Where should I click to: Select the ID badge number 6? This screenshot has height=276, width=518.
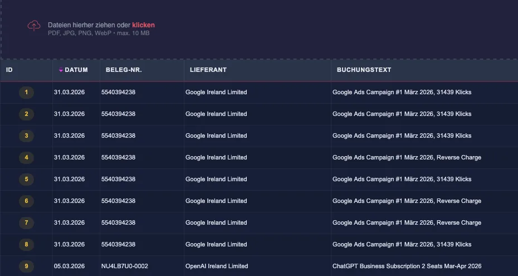[26, 201]
